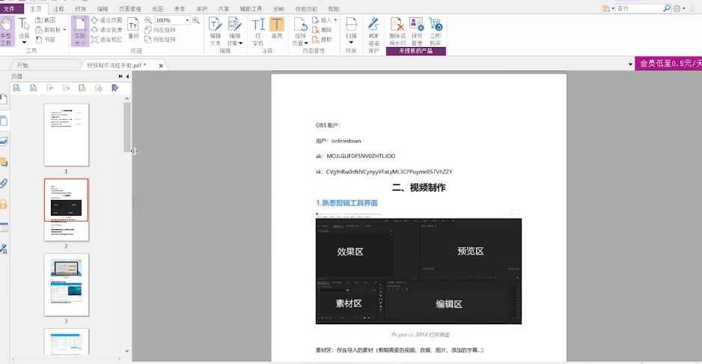Toggle Fit Width (适合宽度)
702x364 pixels.
click(106, 30)
